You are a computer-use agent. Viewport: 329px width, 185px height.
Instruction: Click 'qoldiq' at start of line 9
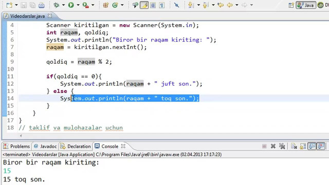pyautogui.click(x=57, y=62)
